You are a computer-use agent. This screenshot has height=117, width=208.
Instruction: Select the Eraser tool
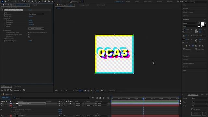point(45,1)
